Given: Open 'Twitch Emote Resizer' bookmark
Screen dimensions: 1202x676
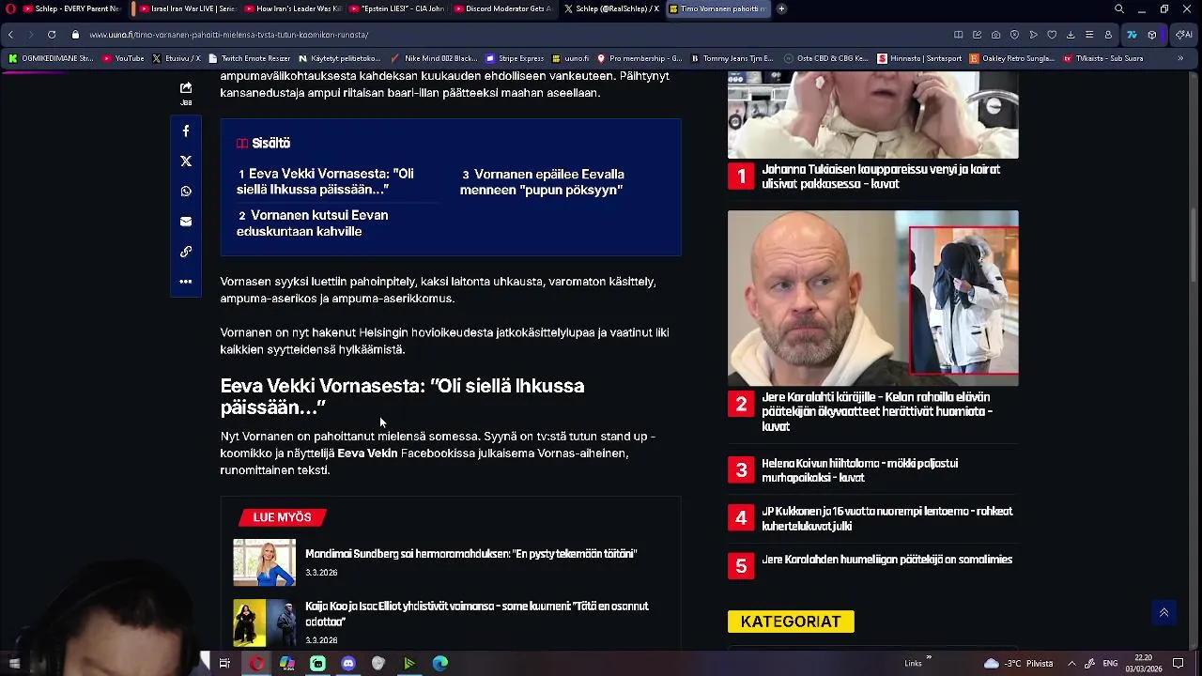Looking at the screenshot, I should tap(249, 58).
